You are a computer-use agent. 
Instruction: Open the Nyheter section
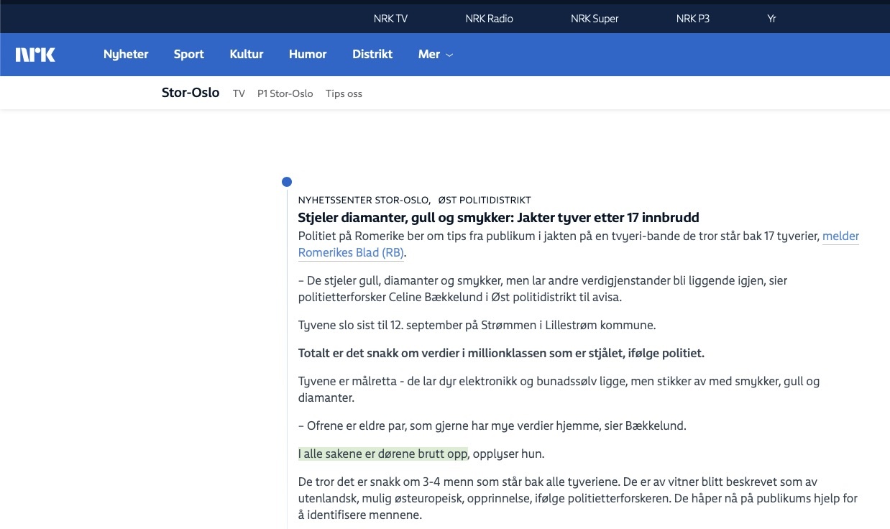tap(126, 55)
